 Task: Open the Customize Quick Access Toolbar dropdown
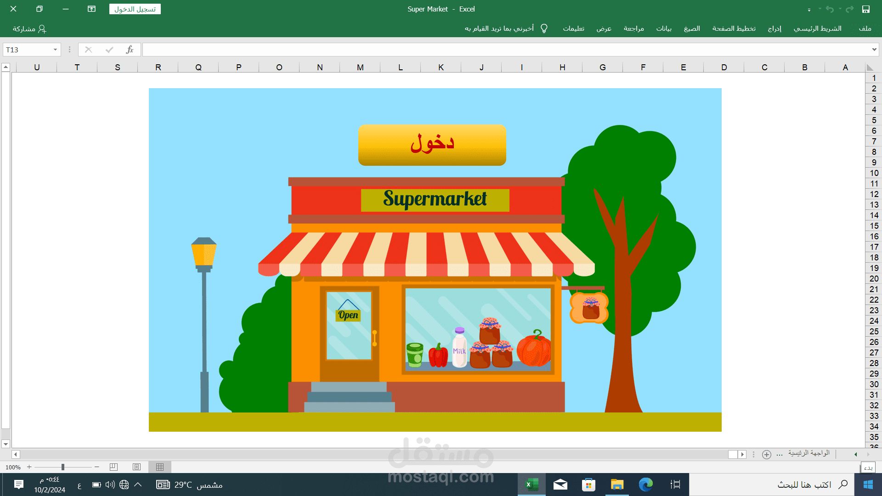click(x=809, y=10)
